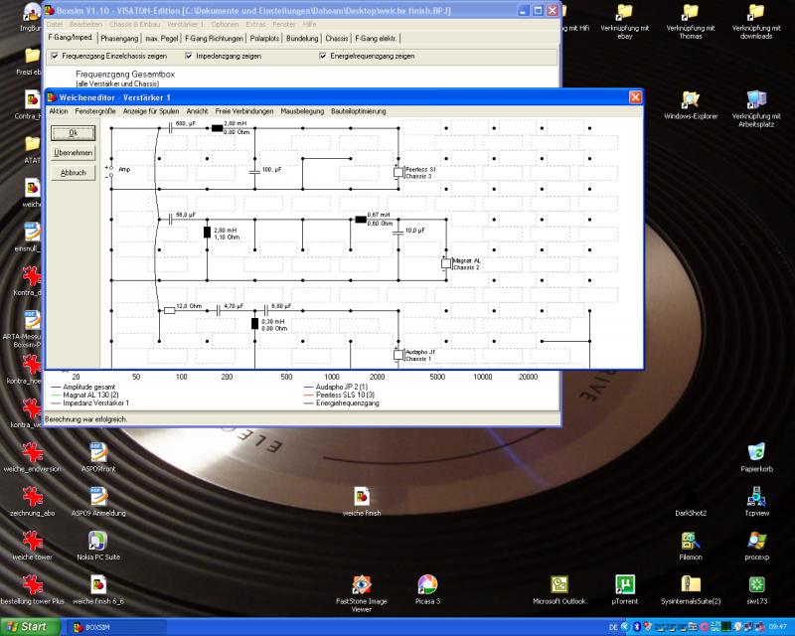Expand the Freie Verbindungen menu
This screenshot has height=636, width=795.
pyautogui.click(x=243, y=111)
